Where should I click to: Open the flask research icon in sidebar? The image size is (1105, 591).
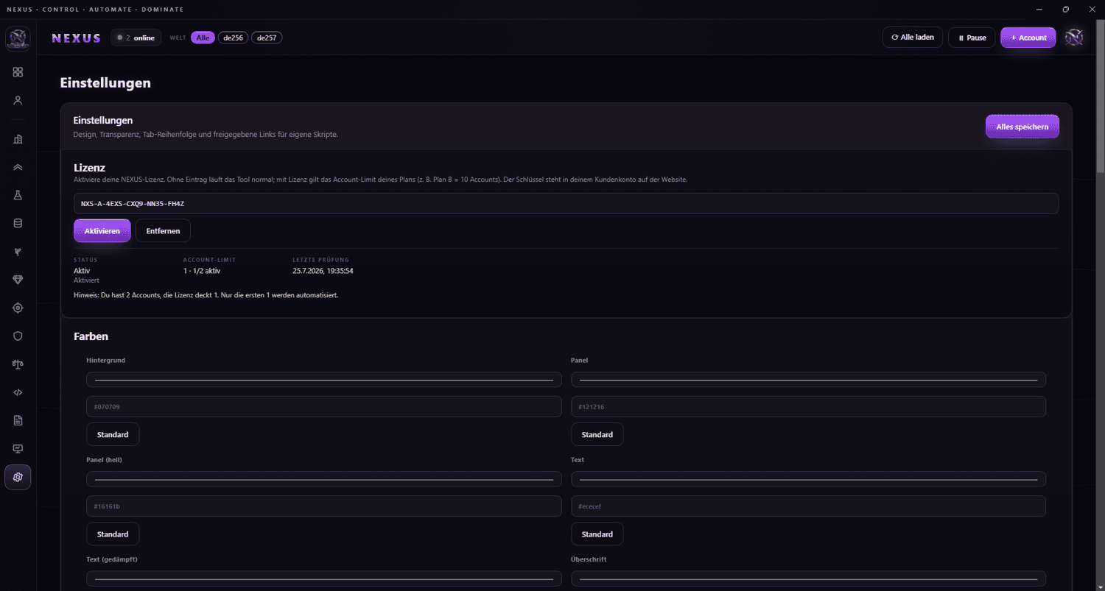pyautogui.click(x=18, y=195)
